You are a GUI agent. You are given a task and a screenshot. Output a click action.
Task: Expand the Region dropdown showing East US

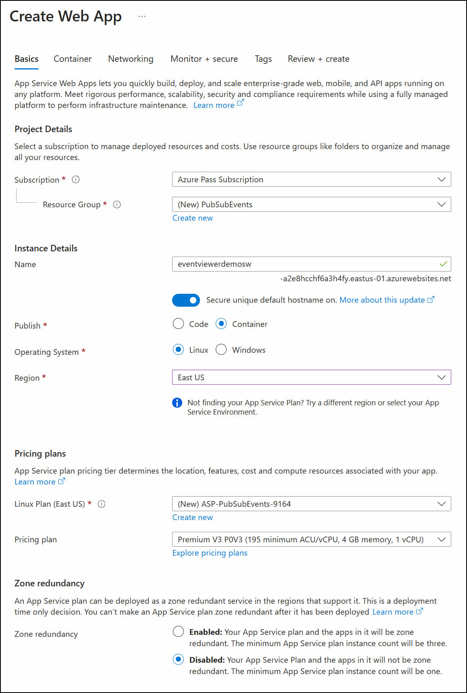pyautogui.click(x=311, y=377)
